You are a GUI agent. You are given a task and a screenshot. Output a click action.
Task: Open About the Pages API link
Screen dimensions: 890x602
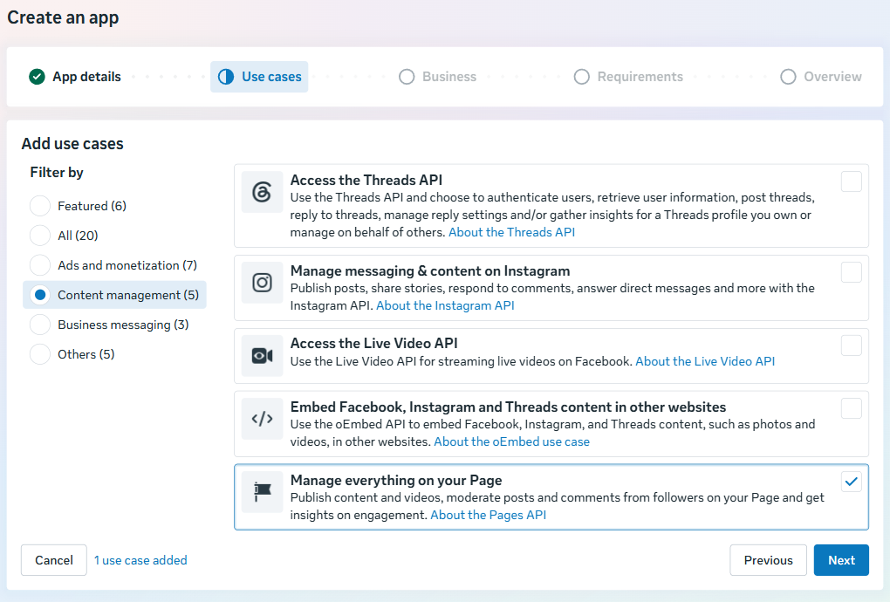488,515
